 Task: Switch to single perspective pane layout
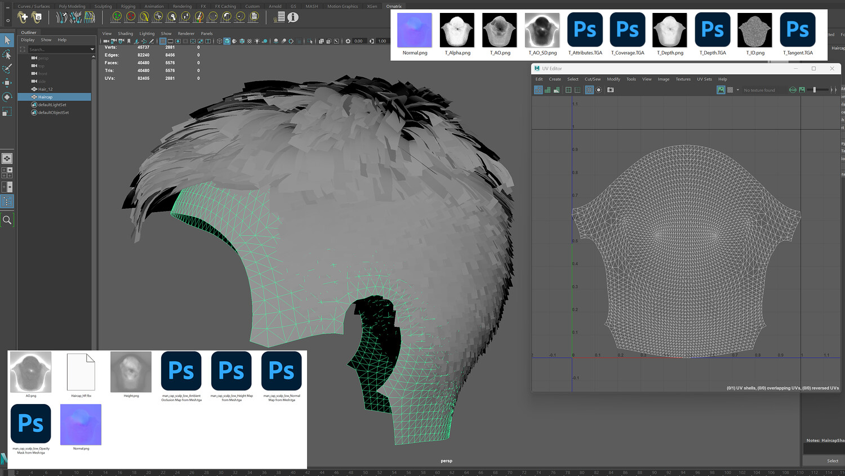(x=7, y=159)
